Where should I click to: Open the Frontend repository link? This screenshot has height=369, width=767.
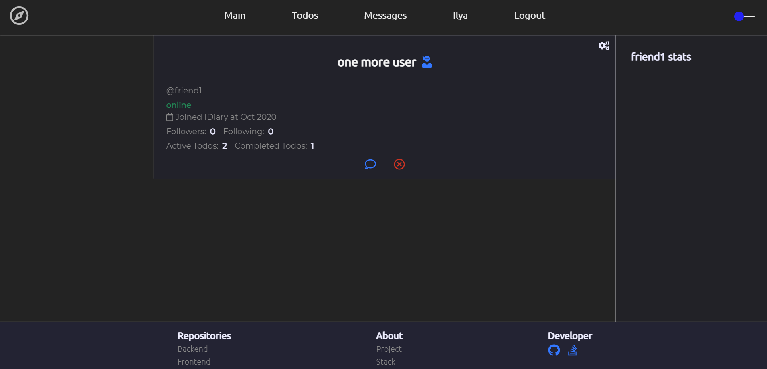click(x=194, y=362)
